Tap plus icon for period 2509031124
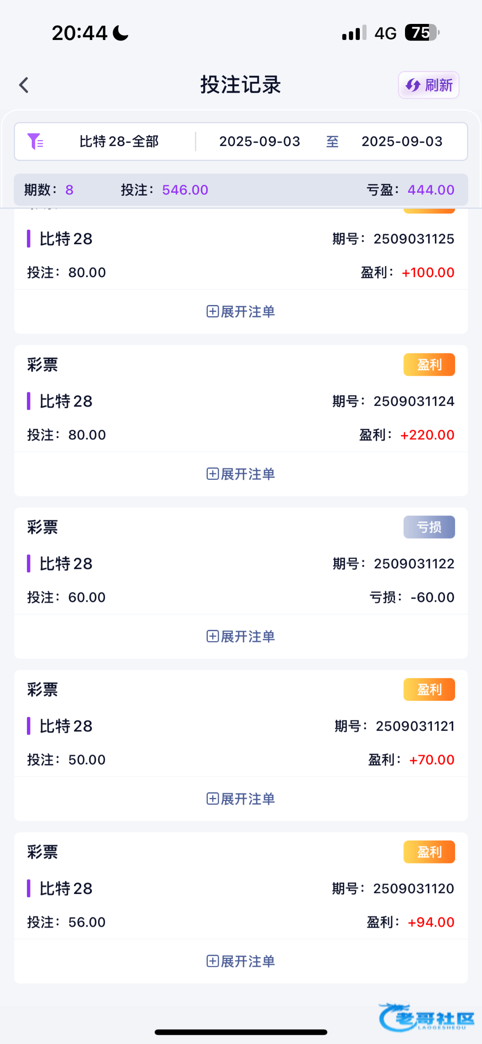Image resolution: width=482 pixels, height=1044 pixels. [x=212, y=474]
